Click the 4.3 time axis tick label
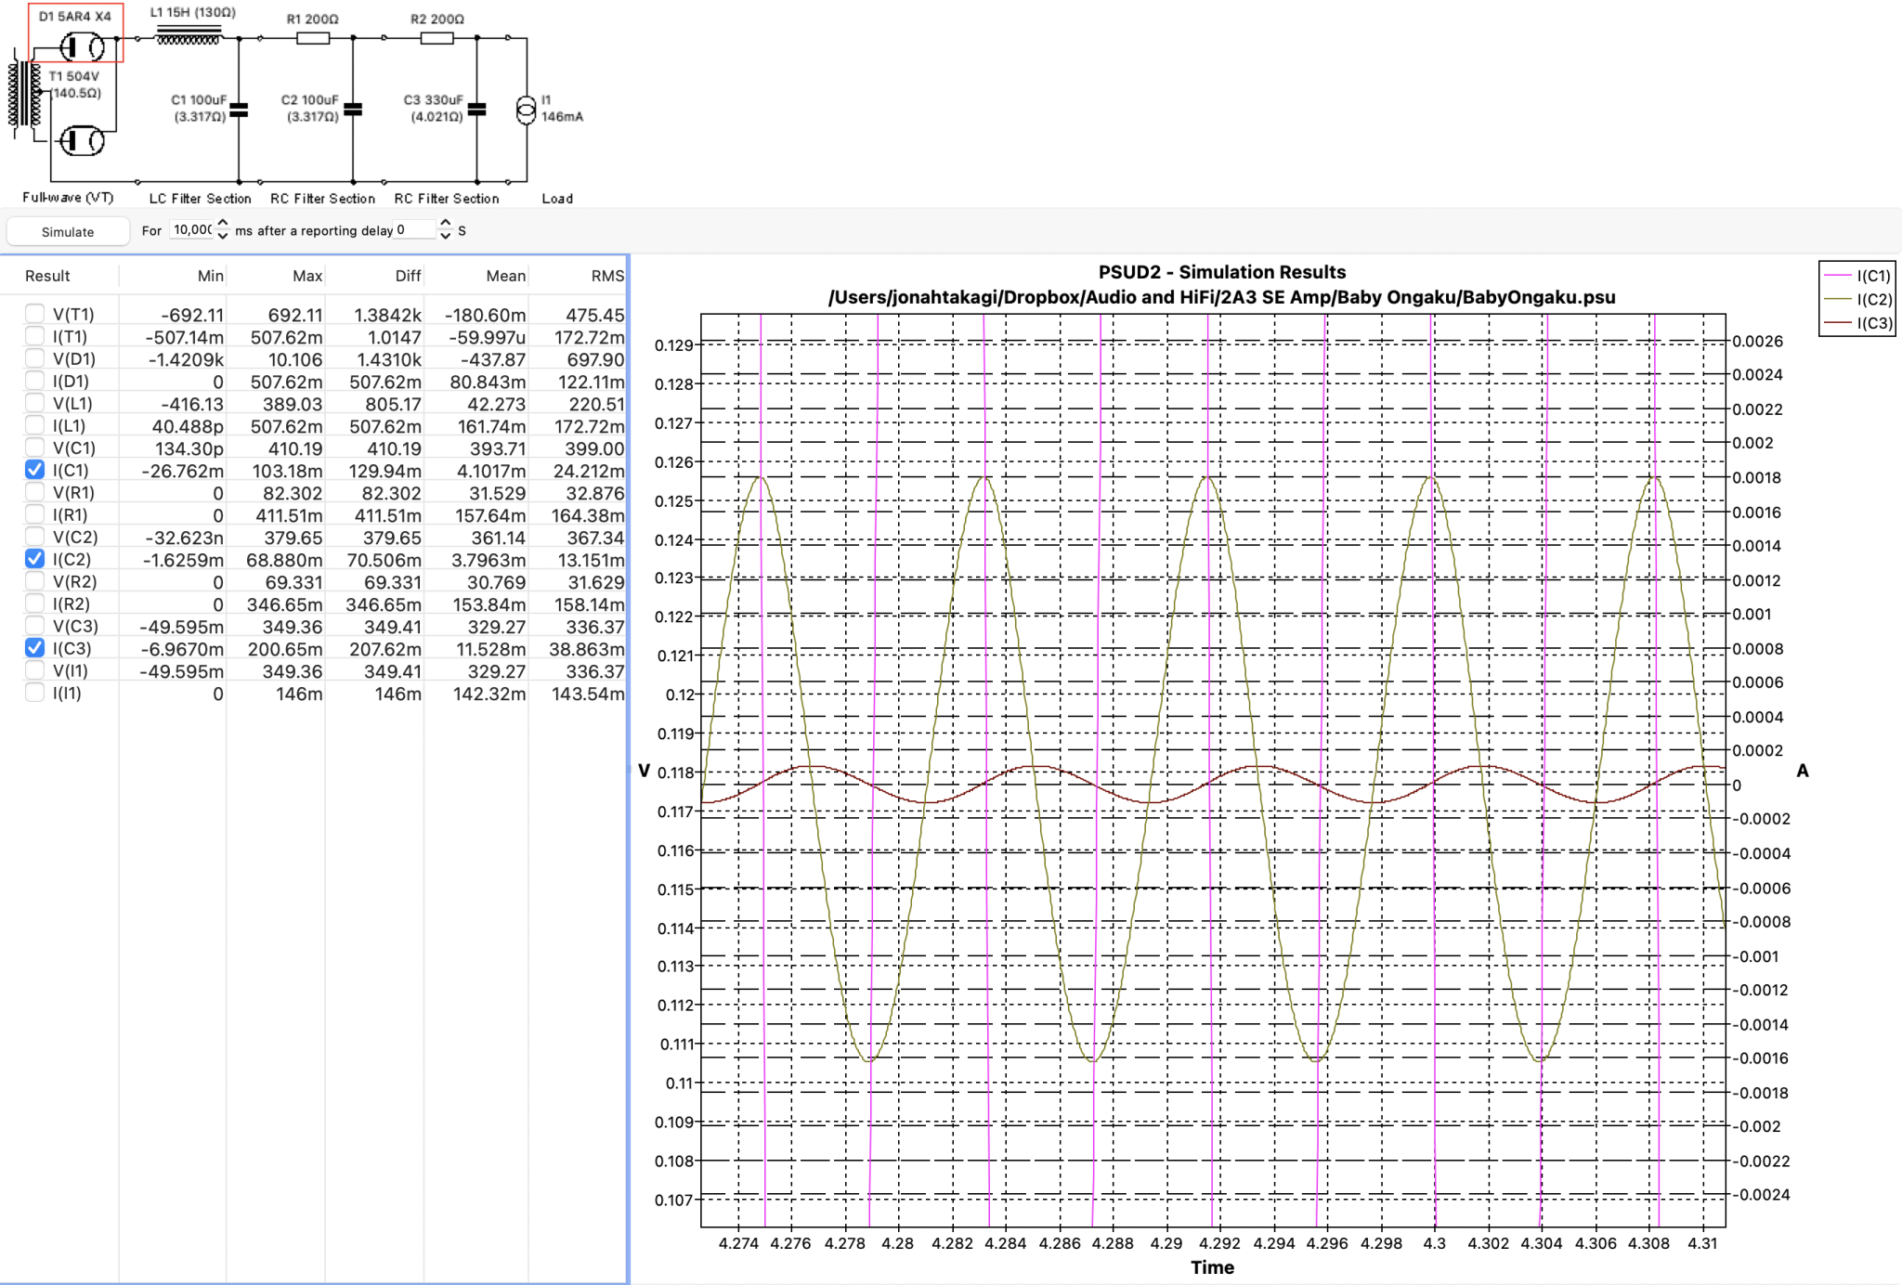 (1435, 1243)
